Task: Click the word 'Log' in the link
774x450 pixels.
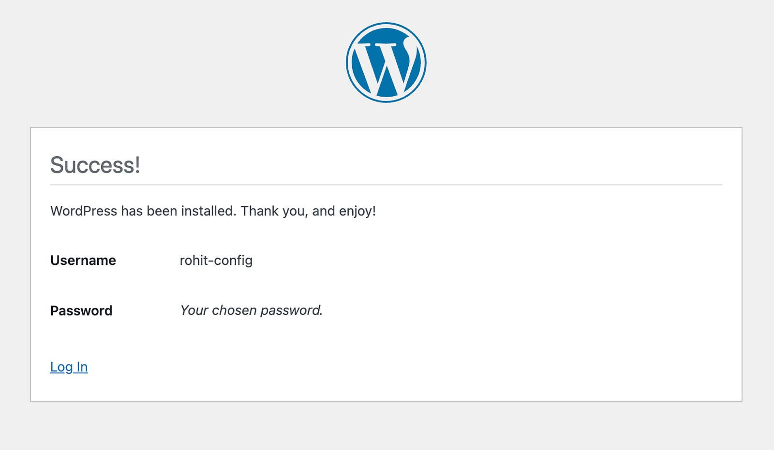Action: pyautogui.click(x=61, y=367)
